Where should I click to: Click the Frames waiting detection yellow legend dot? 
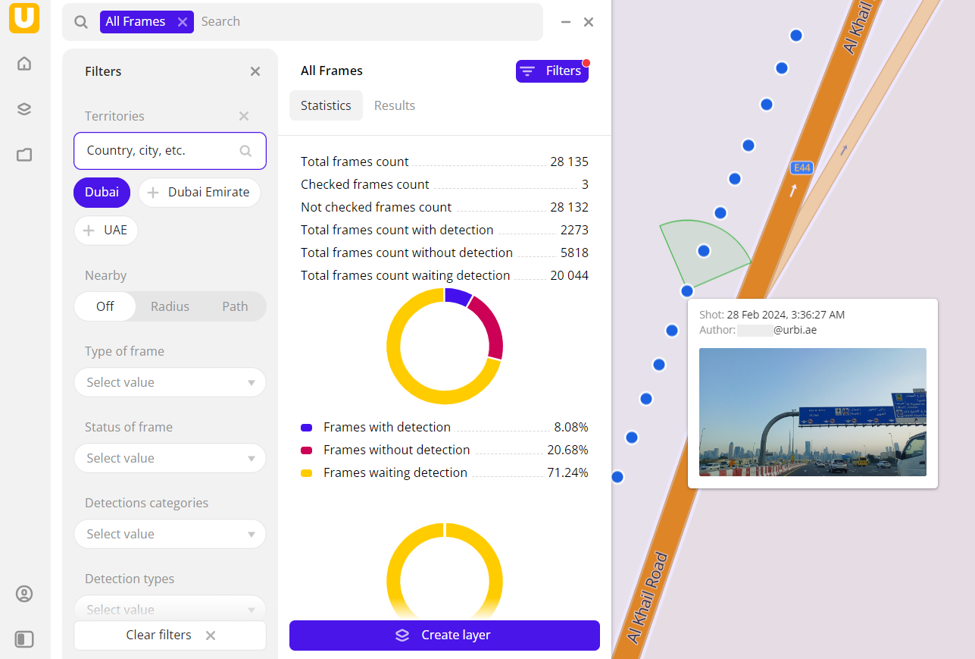tap(307, 473)
